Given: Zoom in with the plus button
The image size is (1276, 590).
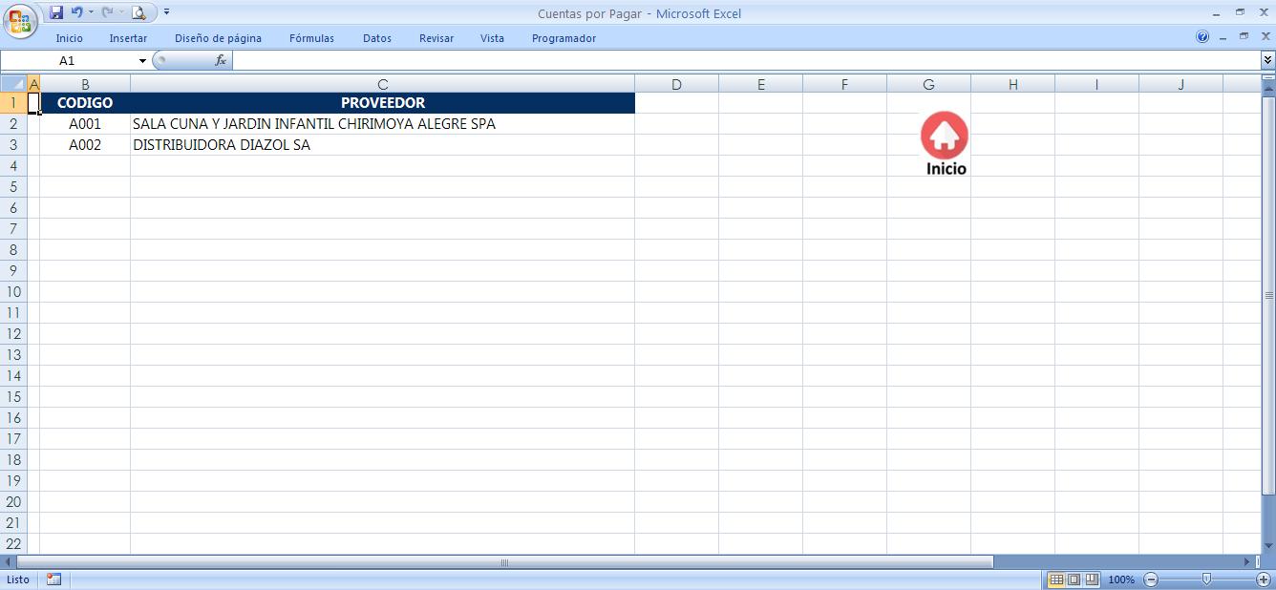Looking at the screenshot, I should click(x=1264, y=579).
